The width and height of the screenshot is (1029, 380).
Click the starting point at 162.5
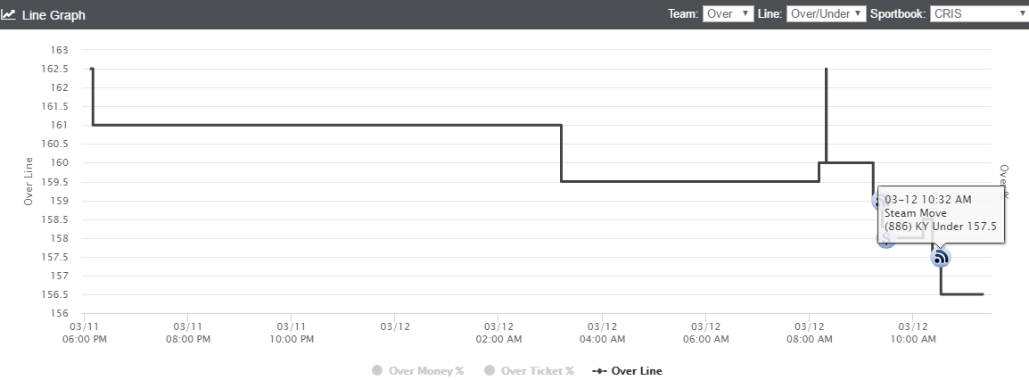pyautogui.click(x=92, y=69)
